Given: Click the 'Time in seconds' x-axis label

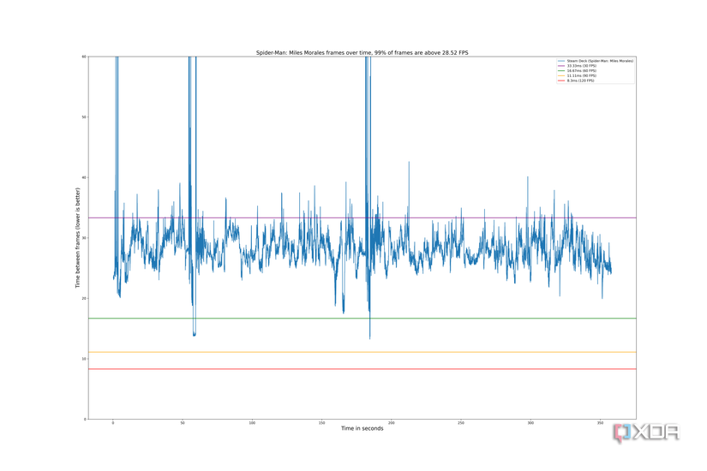Looking at the screenshot, I should [362, 428].
